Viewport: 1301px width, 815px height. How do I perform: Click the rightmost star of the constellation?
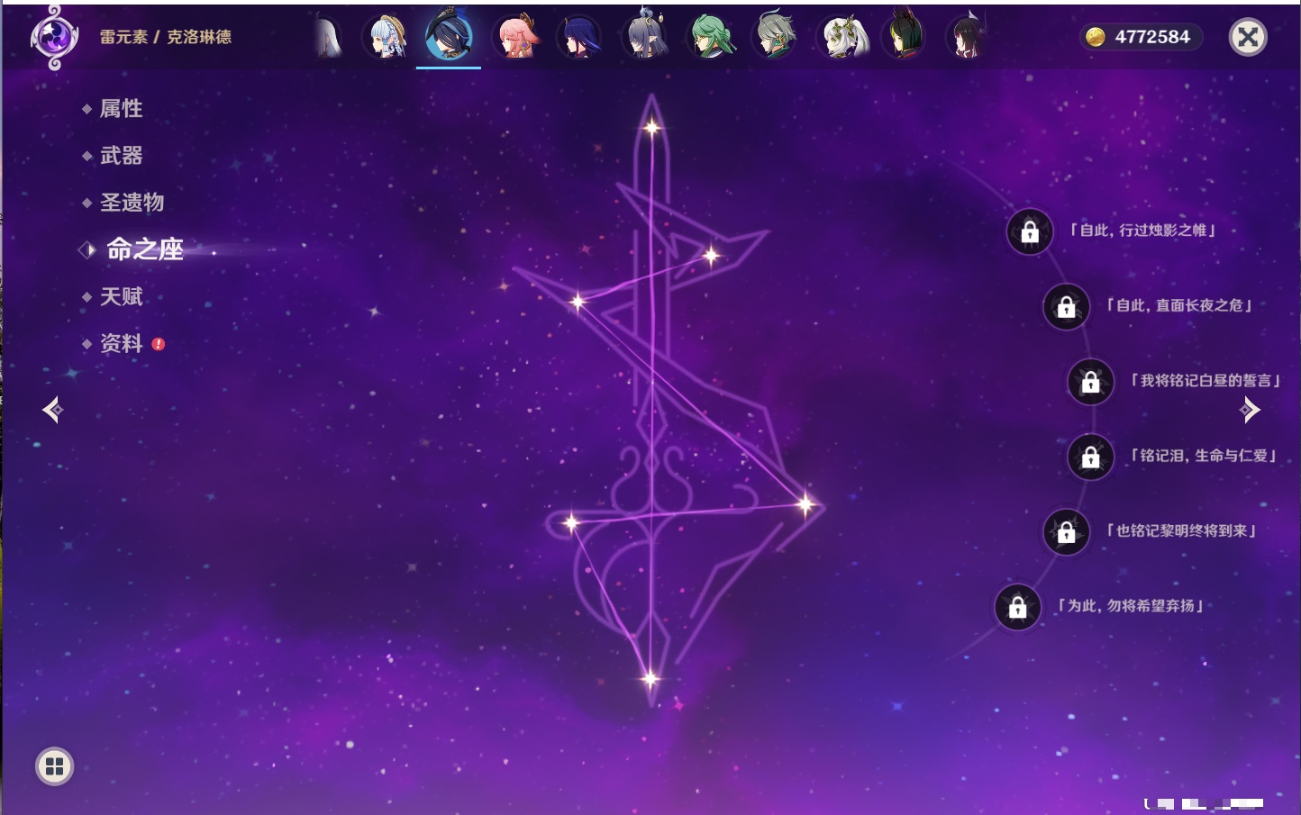[x=805, y=504]
